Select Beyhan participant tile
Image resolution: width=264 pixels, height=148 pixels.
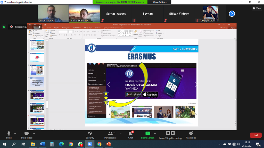pyautogui.click(x=148, y=14)
